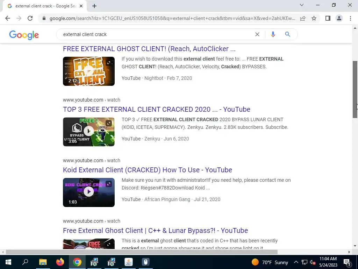Open the notification center icon
Viewport: 358px width, 269px height.
click(x=347, y=262)
